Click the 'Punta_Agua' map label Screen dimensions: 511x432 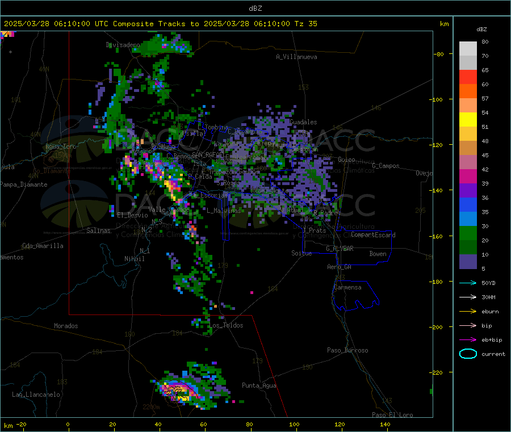pyautogui.click(x=259, y=385)
